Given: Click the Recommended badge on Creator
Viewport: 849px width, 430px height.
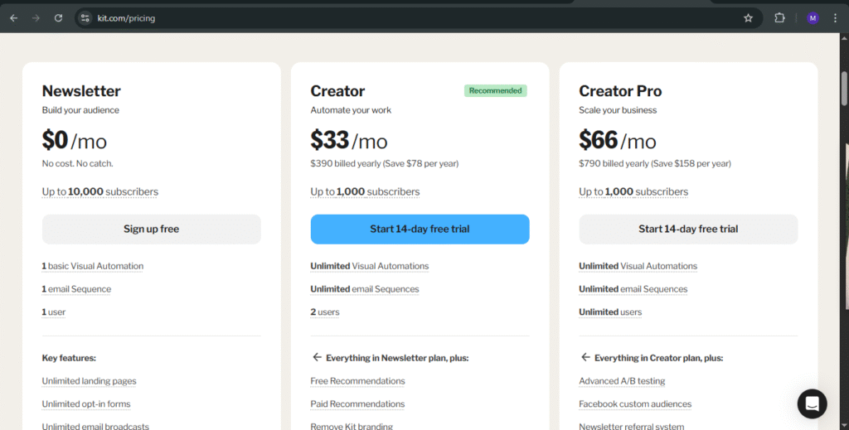Looking at the screenshot, I should coord(496,90).
